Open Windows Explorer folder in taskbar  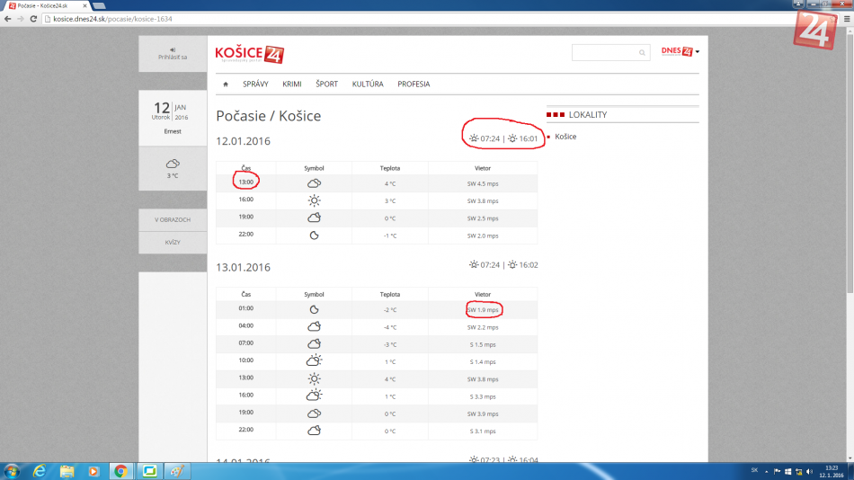(x=67, y=471)
